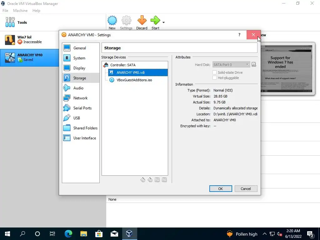Viewport: 320px width, 240px height.
Task: Show hidden system tray icons
Action: point(264,234)
